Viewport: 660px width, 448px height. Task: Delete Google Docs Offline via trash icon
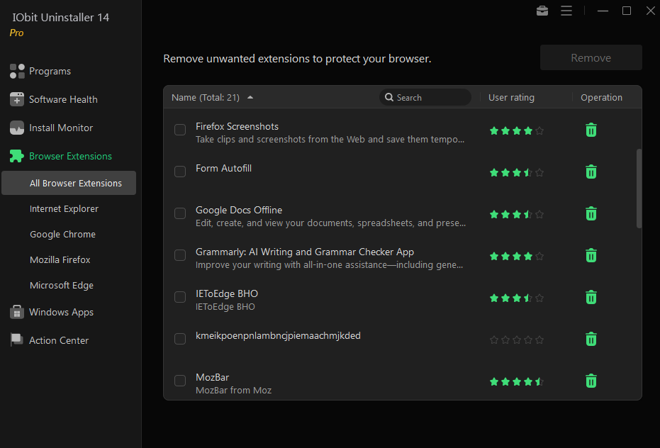[591, 213]
